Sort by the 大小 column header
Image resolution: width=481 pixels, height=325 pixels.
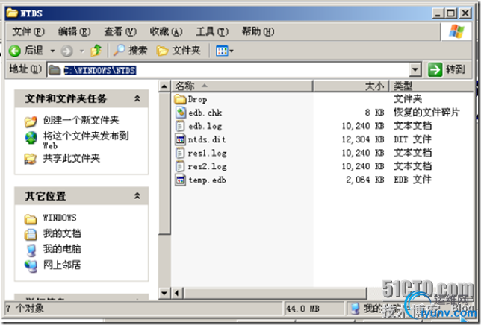point(351,86)
